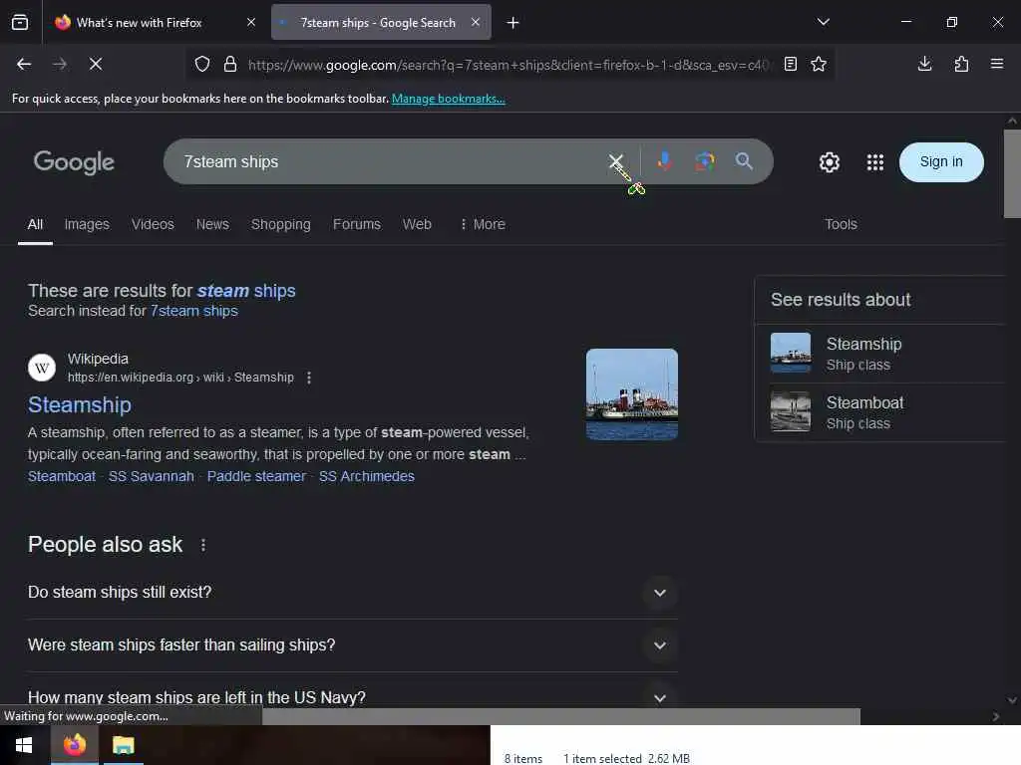Open the Google apps grid
The image size is (1021, 765).
coord(875,162)
